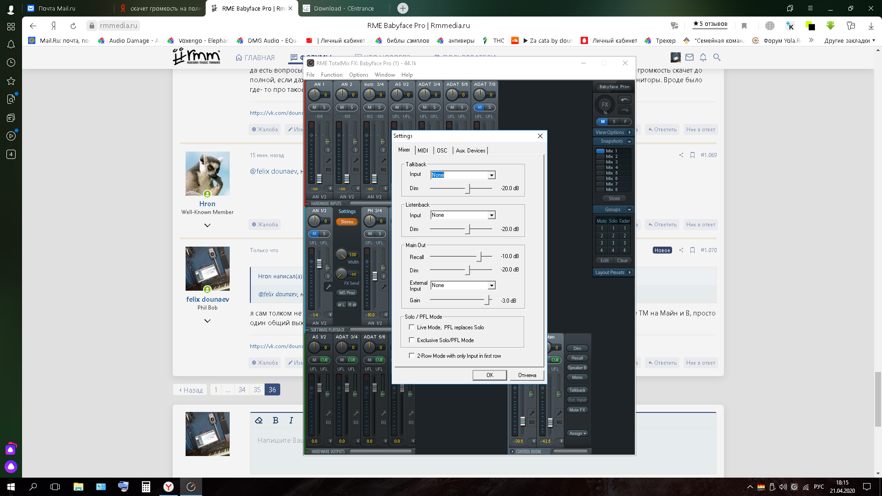Open the Talkback Input dropdown
The height and width of the screenshot is (496, 882).
pos(491,175)
